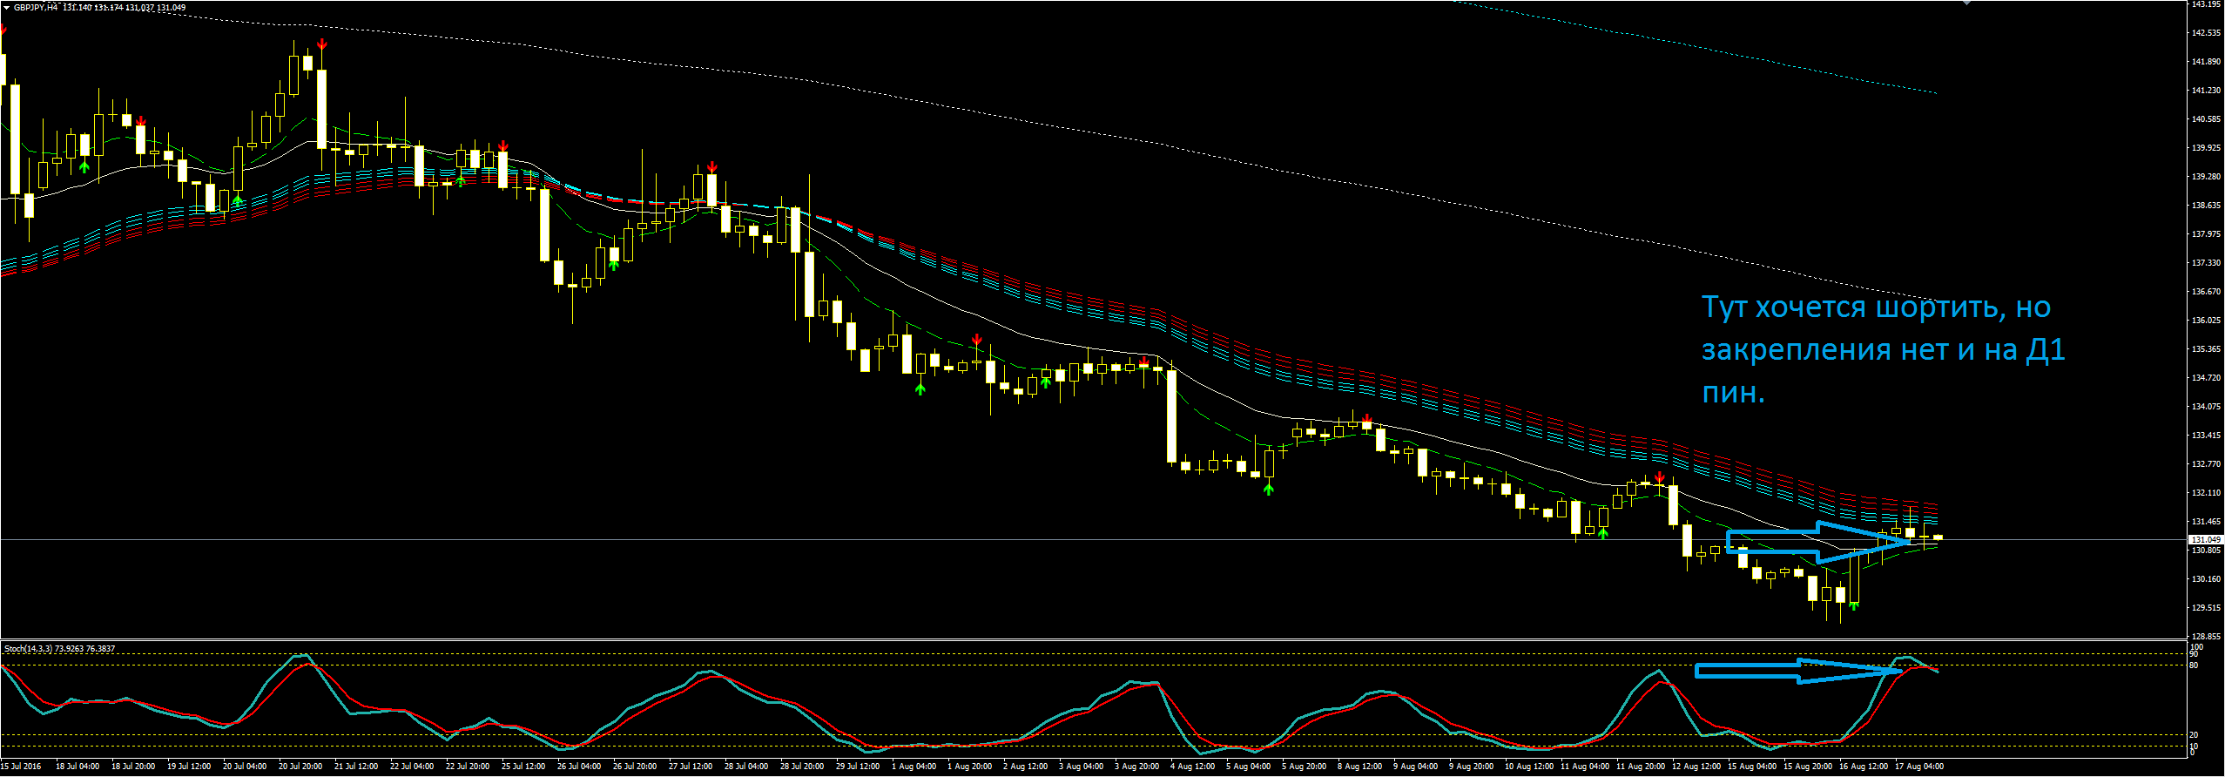Viewport: 2225px width, 777px height.
Task: Click the 133.415 price axis label
Action: click(x=2205, y=436)
